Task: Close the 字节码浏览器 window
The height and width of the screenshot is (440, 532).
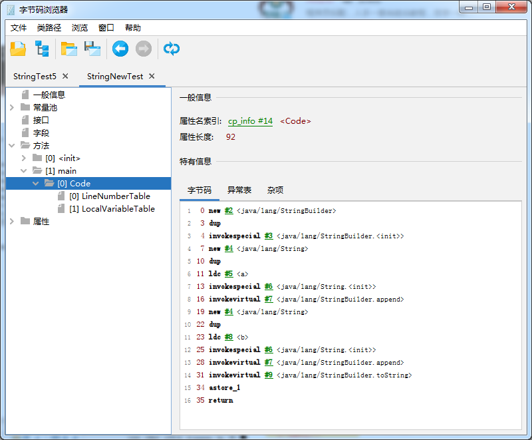Action: [511, 7]
